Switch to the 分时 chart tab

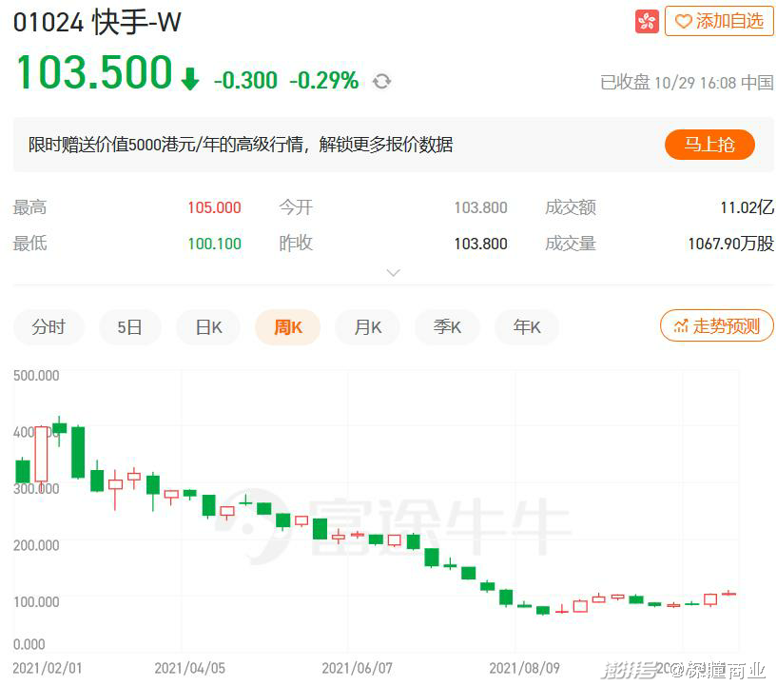coord(49,327)
